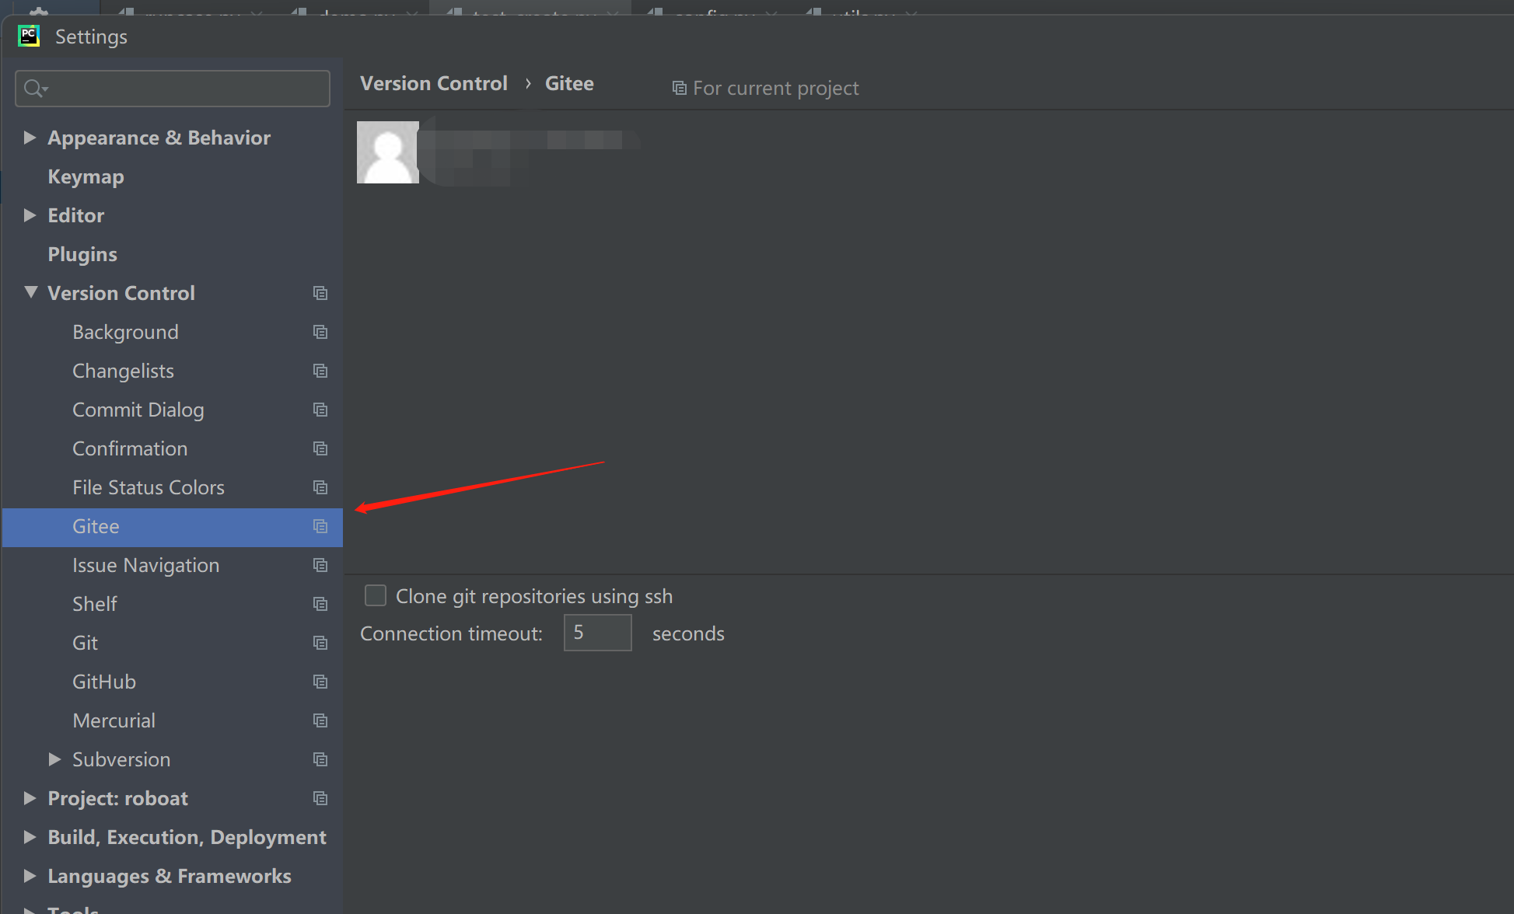Click the project-level icon beside Background
The height and width of the screenshot is (914, 1514).
click(320, 332)
